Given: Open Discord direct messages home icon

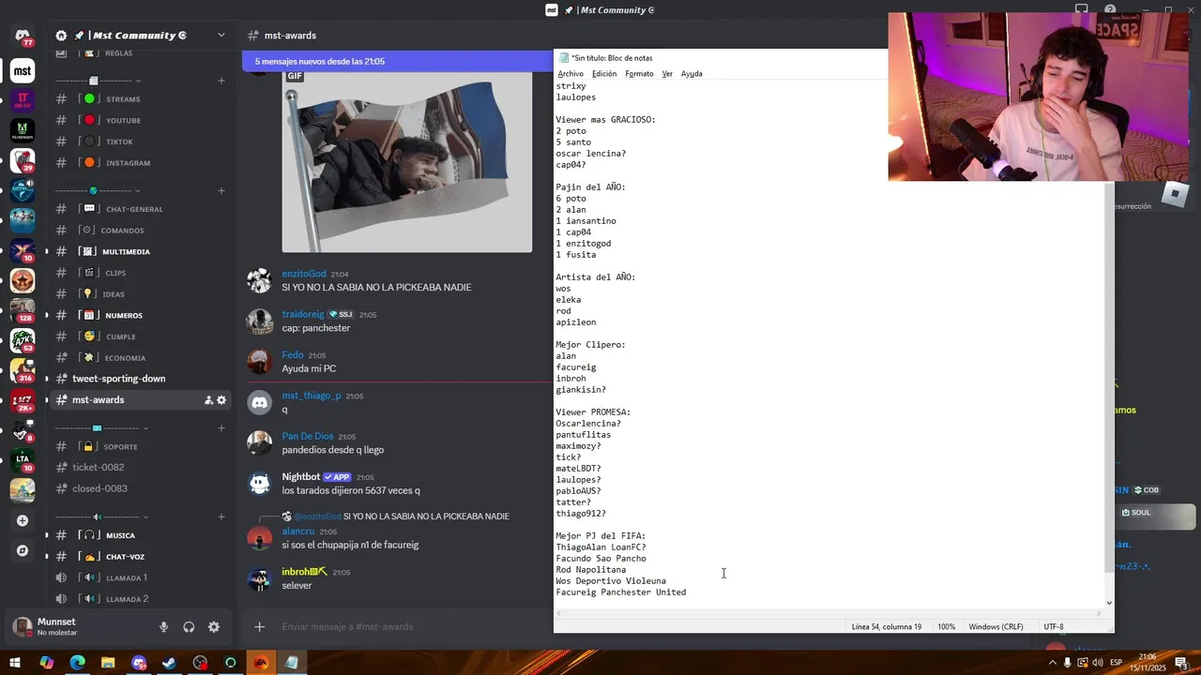Looking at the screenshot, I should [x=23, y=36].
